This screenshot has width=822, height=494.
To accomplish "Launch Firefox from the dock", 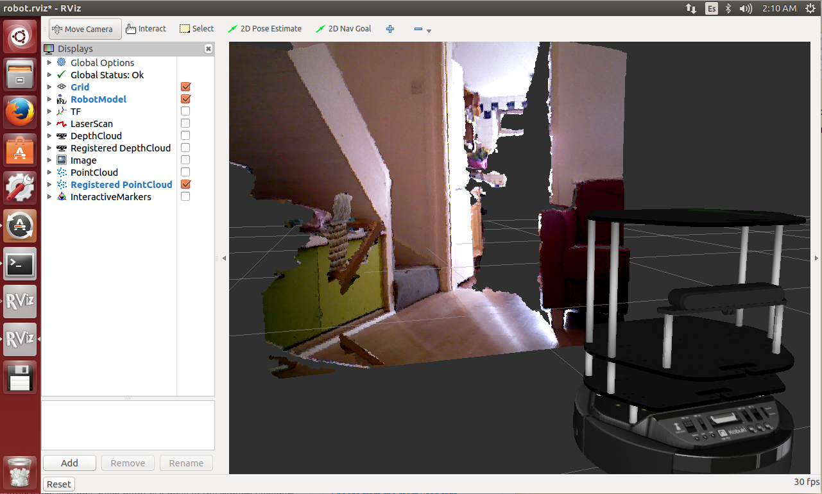I will (x=21, y=112).
